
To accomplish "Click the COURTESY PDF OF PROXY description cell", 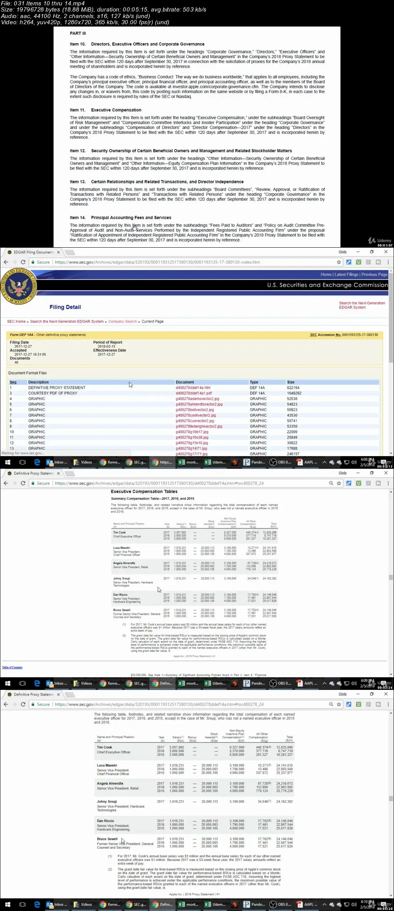I will pos(53,393).
